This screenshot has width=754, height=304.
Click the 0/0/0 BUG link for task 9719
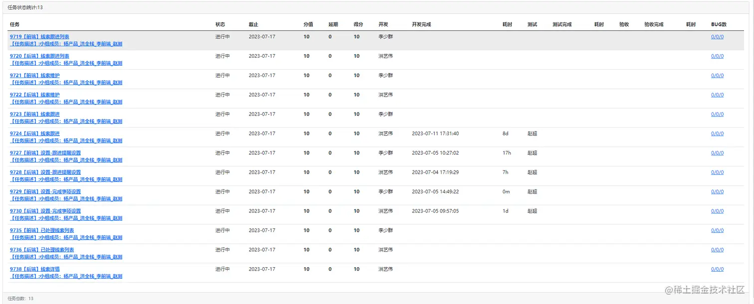(717, 36)
